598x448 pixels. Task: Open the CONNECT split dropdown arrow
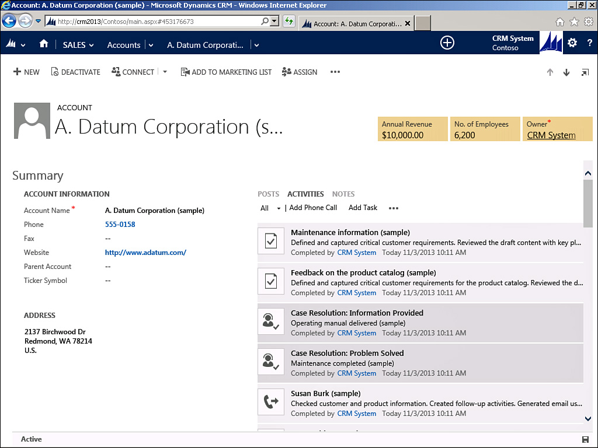point(165,72)
